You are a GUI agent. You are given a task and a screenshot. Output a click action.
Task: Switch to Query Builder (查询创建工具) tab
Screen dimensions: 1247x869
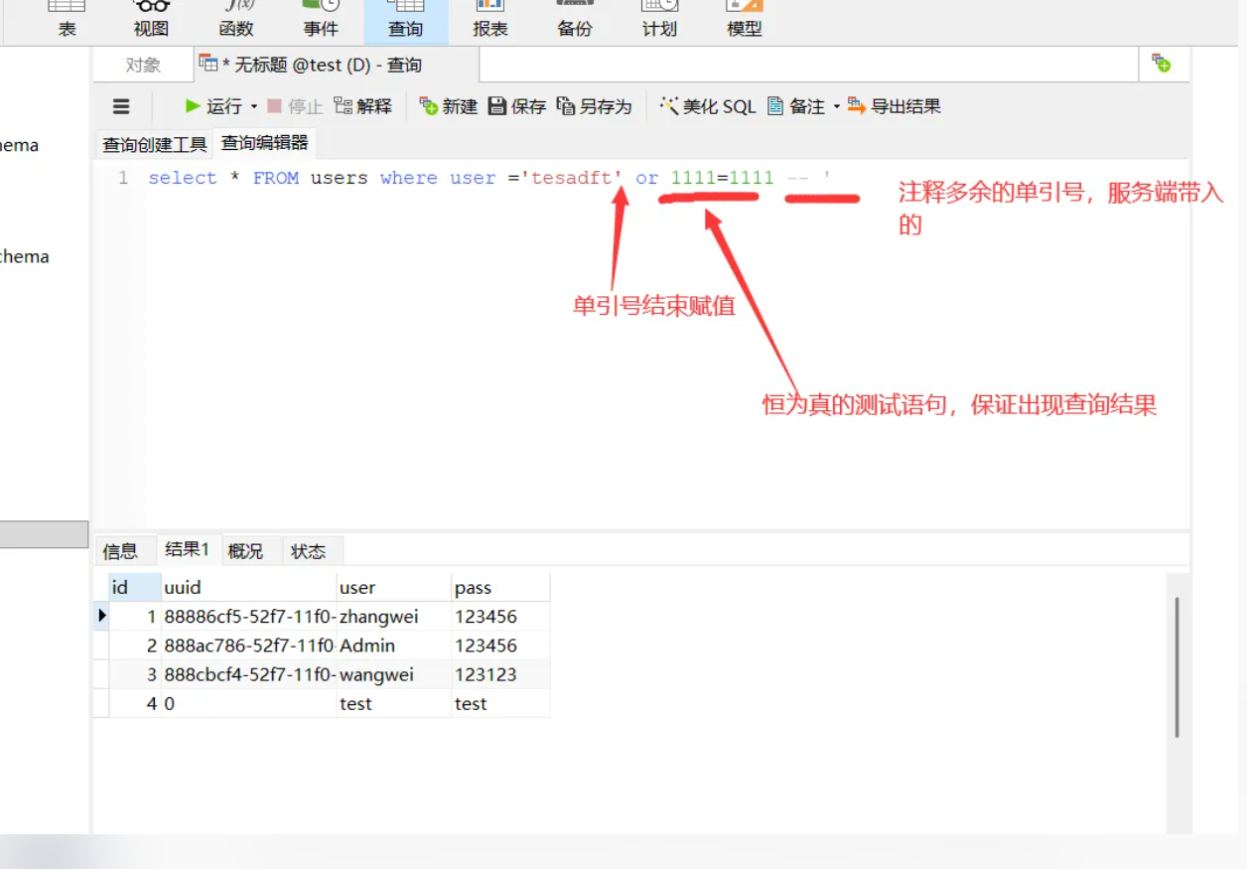tap(154, 145)
